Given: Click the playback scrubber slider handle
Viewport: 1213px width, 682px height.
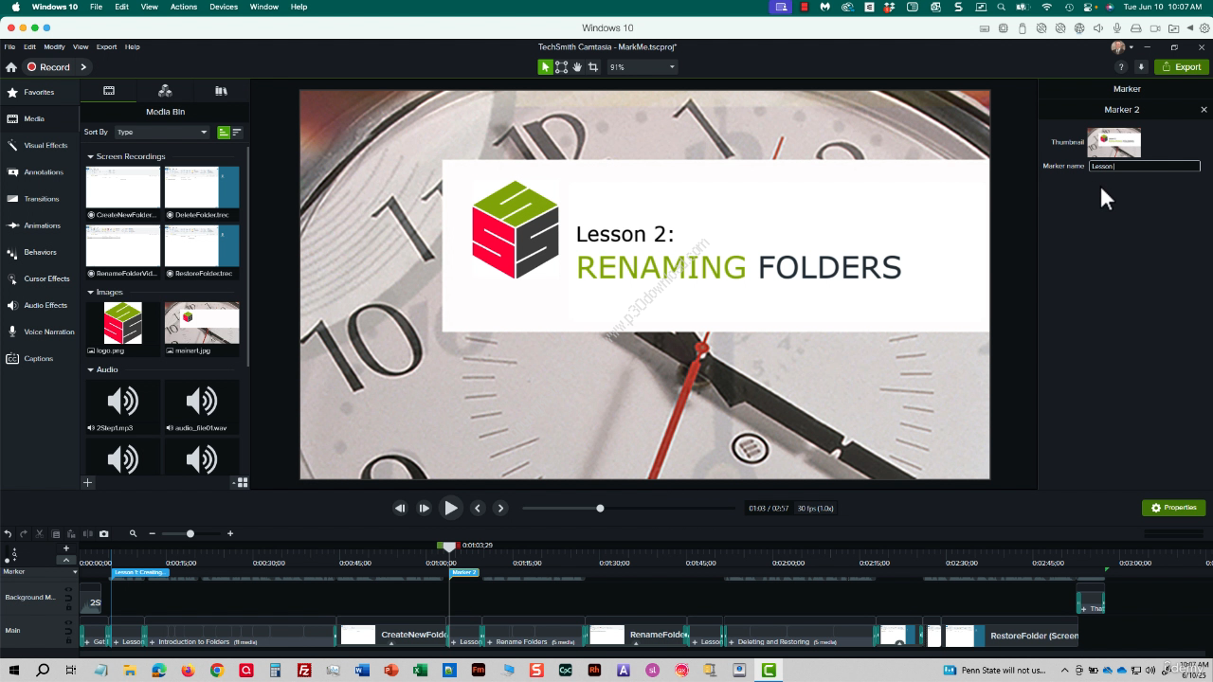Looking at the screenshot, I should click(600, 508).
